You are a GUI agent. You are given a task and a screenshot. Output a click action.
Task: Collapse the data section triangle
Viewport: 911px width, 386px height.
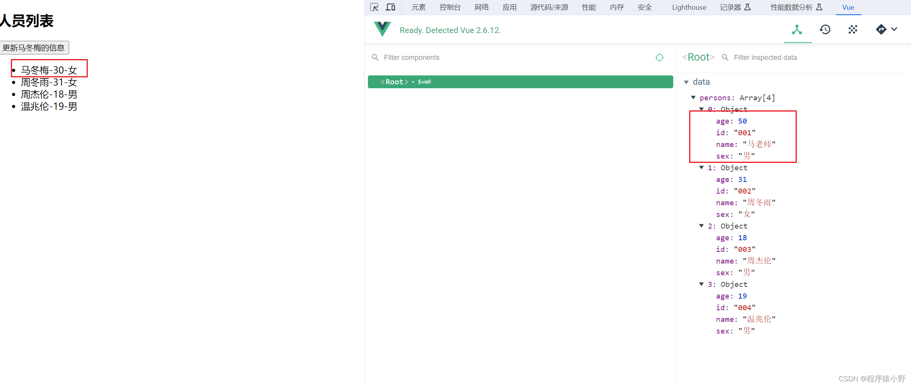coord(686,82)
